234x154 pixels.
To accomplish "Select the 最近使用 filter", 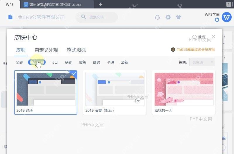I will [x=37, y=62].
